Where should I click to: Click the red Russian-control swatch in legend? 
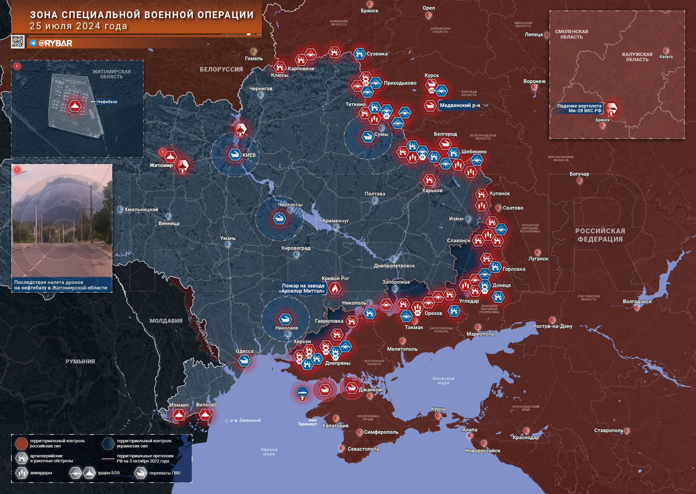(x=21, y=443)
